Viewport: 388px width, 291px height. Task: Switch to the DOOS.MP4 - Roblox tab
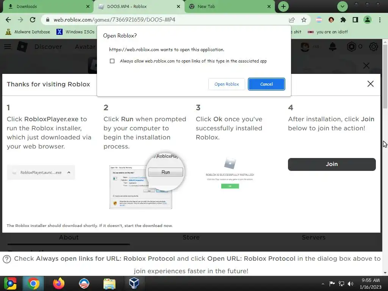[x=139, y=6]
